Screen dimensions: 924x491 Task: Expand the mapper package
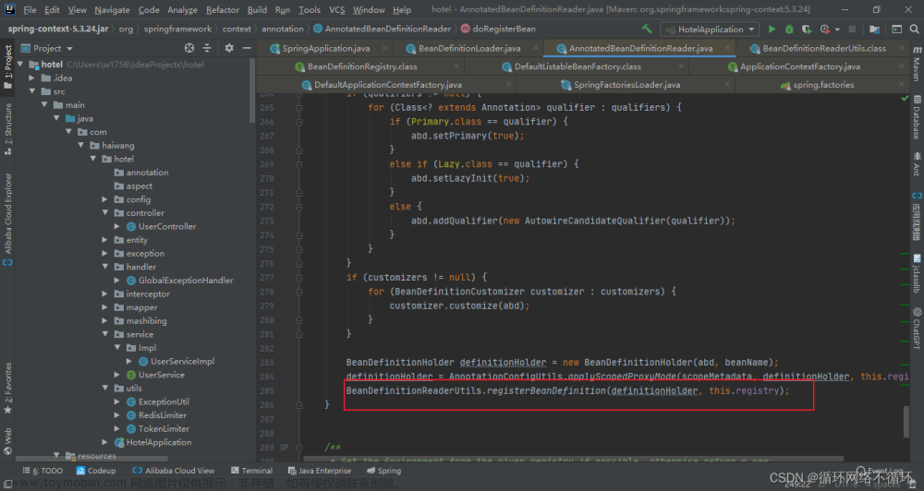tap(105, 307)
